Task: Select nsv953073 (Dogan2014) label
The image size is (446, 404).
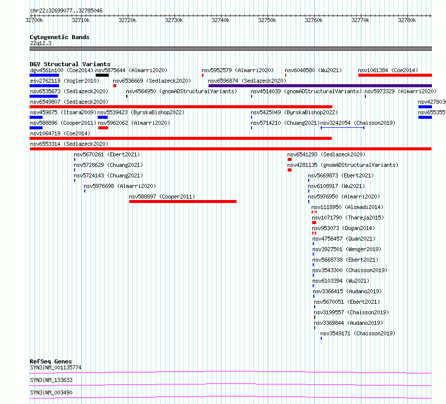Action: tap(343, 228)
